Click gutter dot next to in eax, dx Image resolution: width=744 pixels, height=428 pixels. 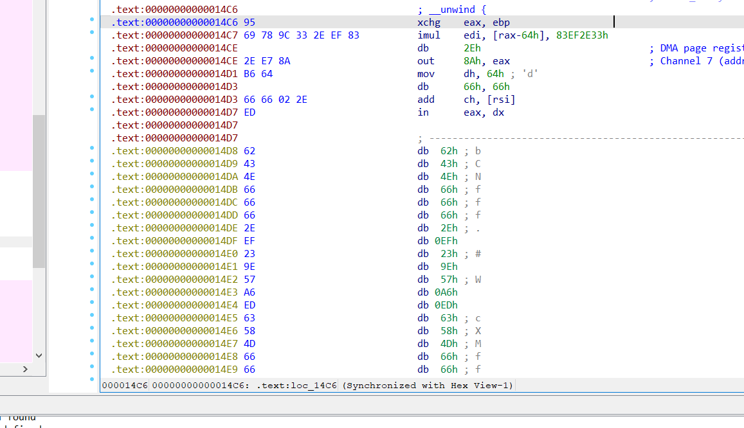coord(93,112)
